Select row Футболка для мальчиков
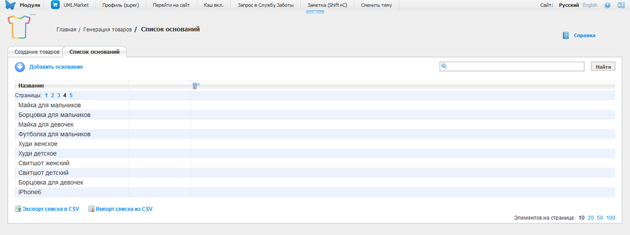This screenshot has width=630, height=235. tap(315, 134)
